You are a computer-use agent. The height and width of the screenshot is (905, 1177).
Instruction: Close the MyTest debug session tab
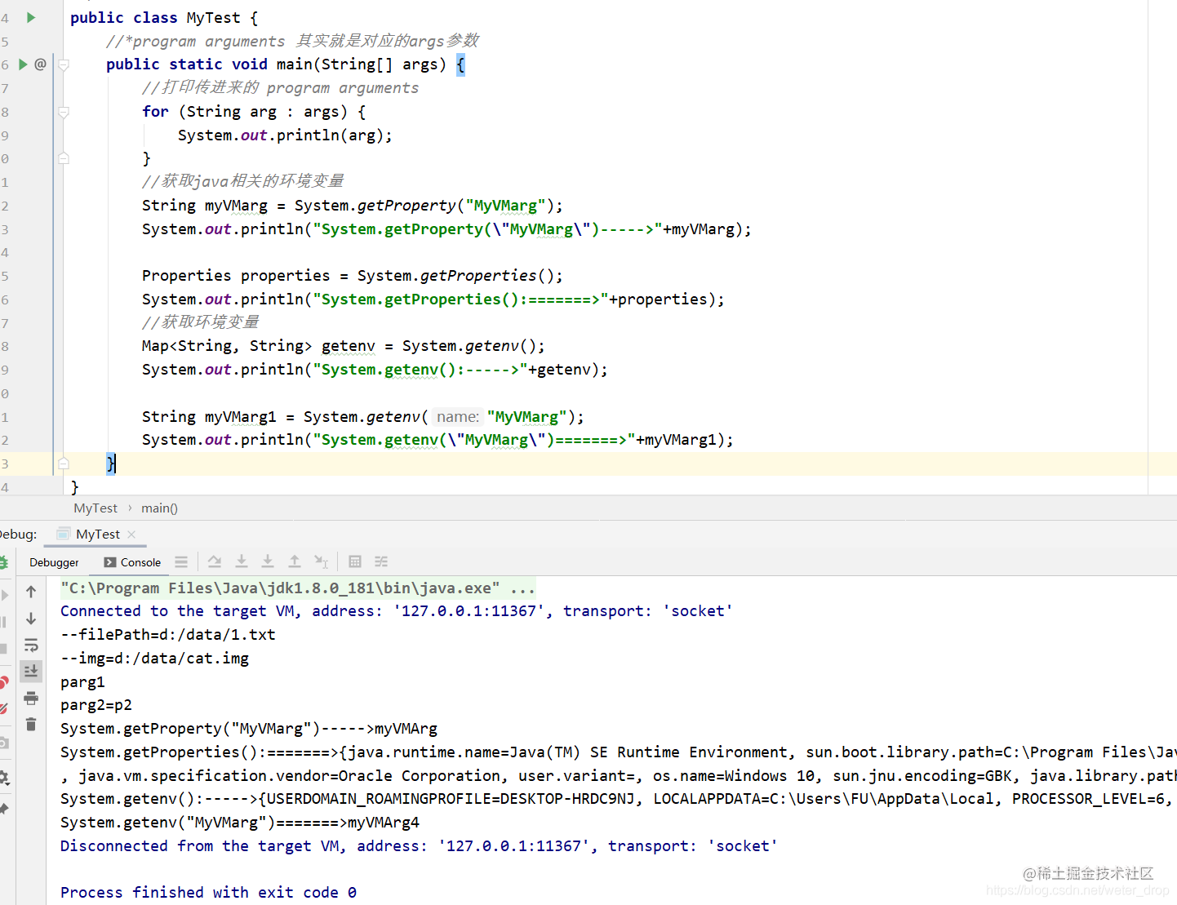[131, 534]
